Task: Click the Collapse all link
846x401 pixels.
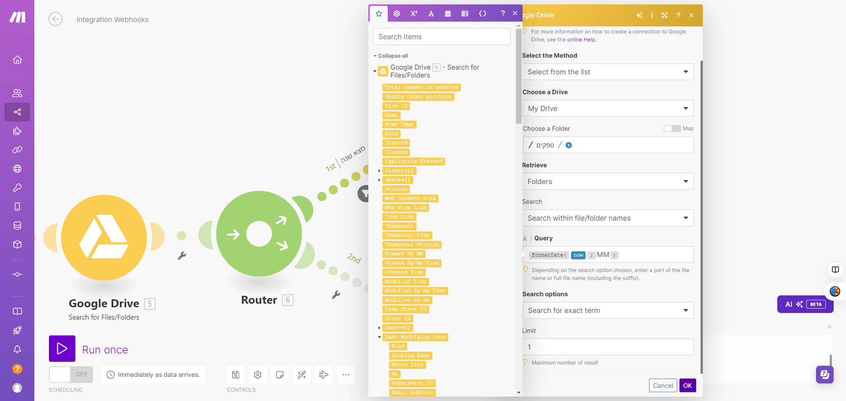Action: (x=391, y=56)
